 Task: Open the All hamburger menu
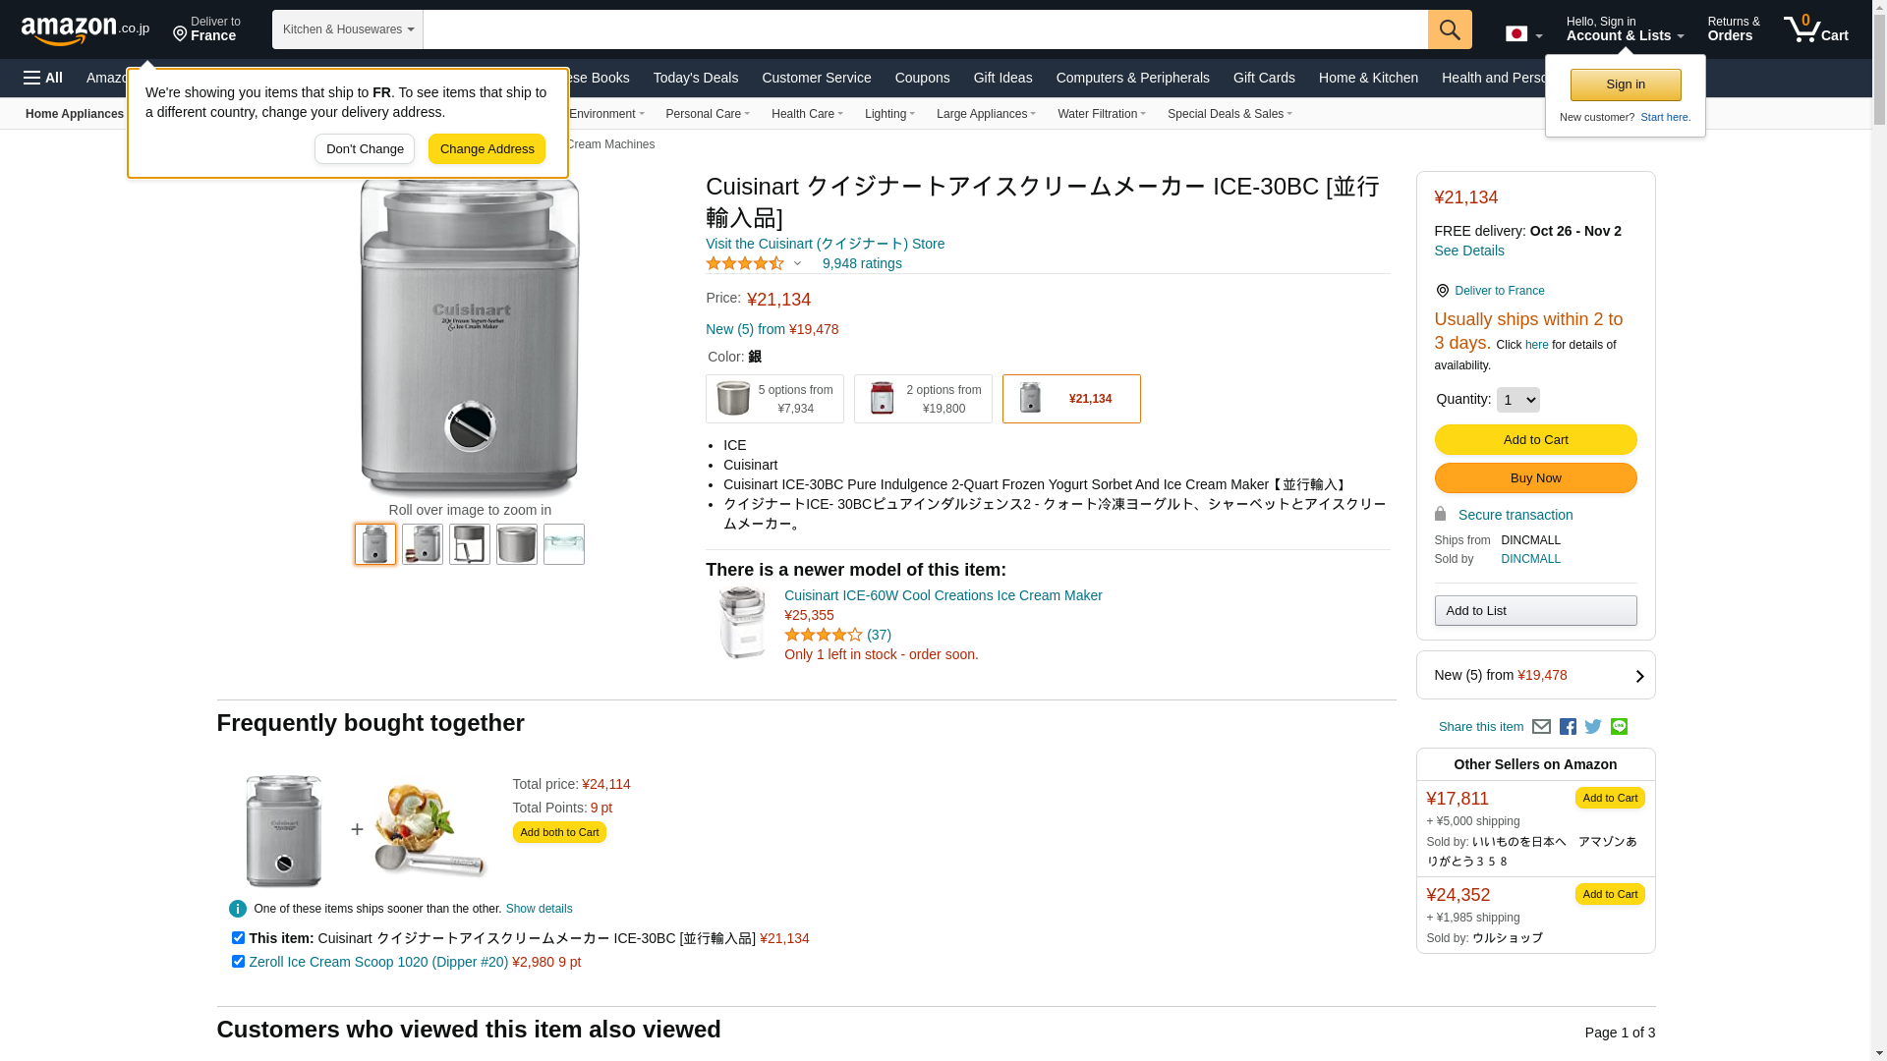pyautogui.click(x=43, y=78)
